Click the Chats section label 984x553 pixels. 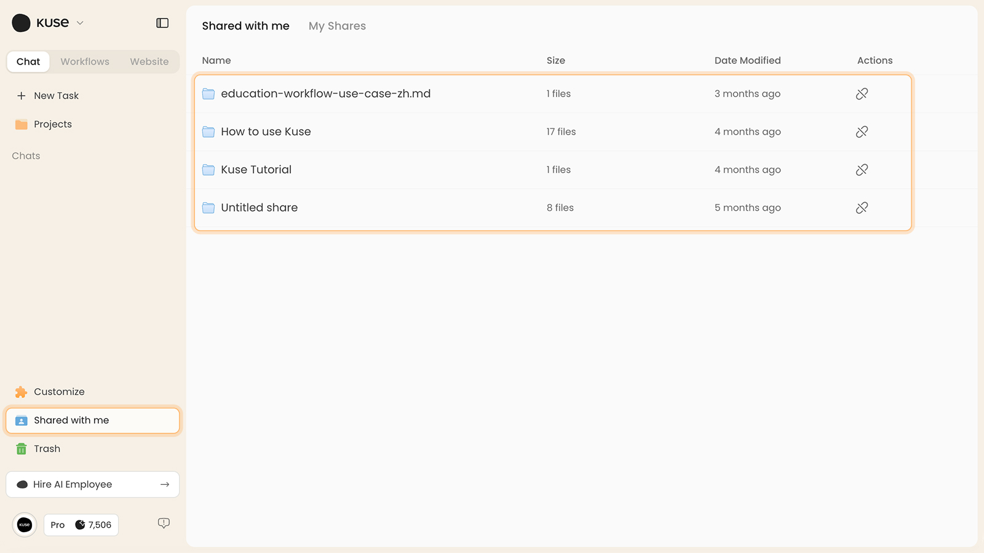(x=26, y=156)
